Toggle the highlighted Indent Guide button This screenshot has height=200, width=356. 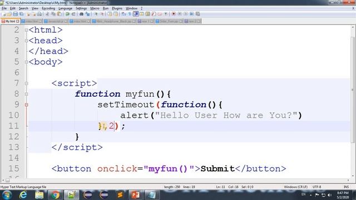(x=136, y=14)
